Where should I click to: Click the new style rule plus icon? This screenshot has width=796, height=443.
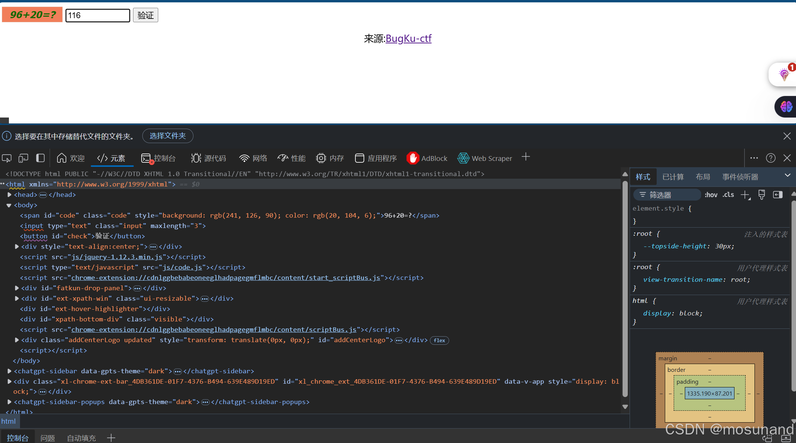pyautogui.click(x=745, y=195)
